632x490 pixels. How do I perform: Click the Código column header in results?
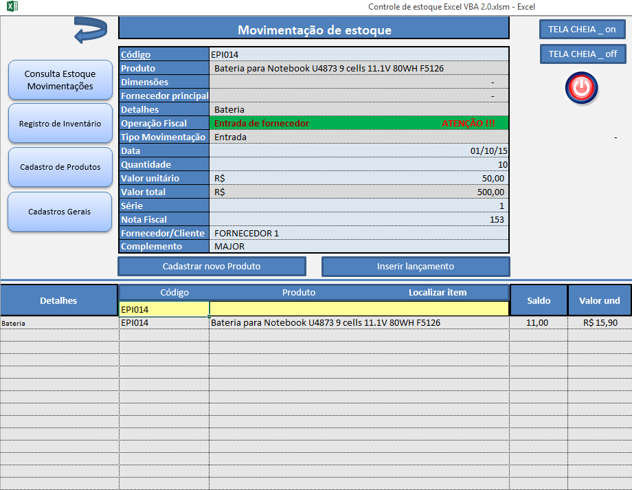(174, 292)
